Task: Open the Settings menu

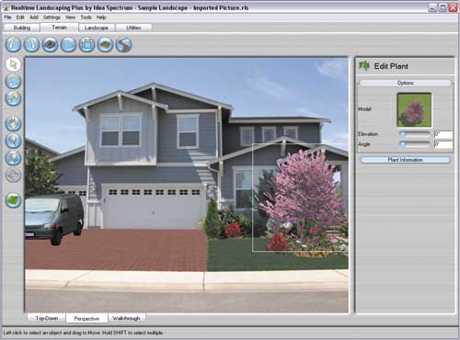Action: click(52, 17)
